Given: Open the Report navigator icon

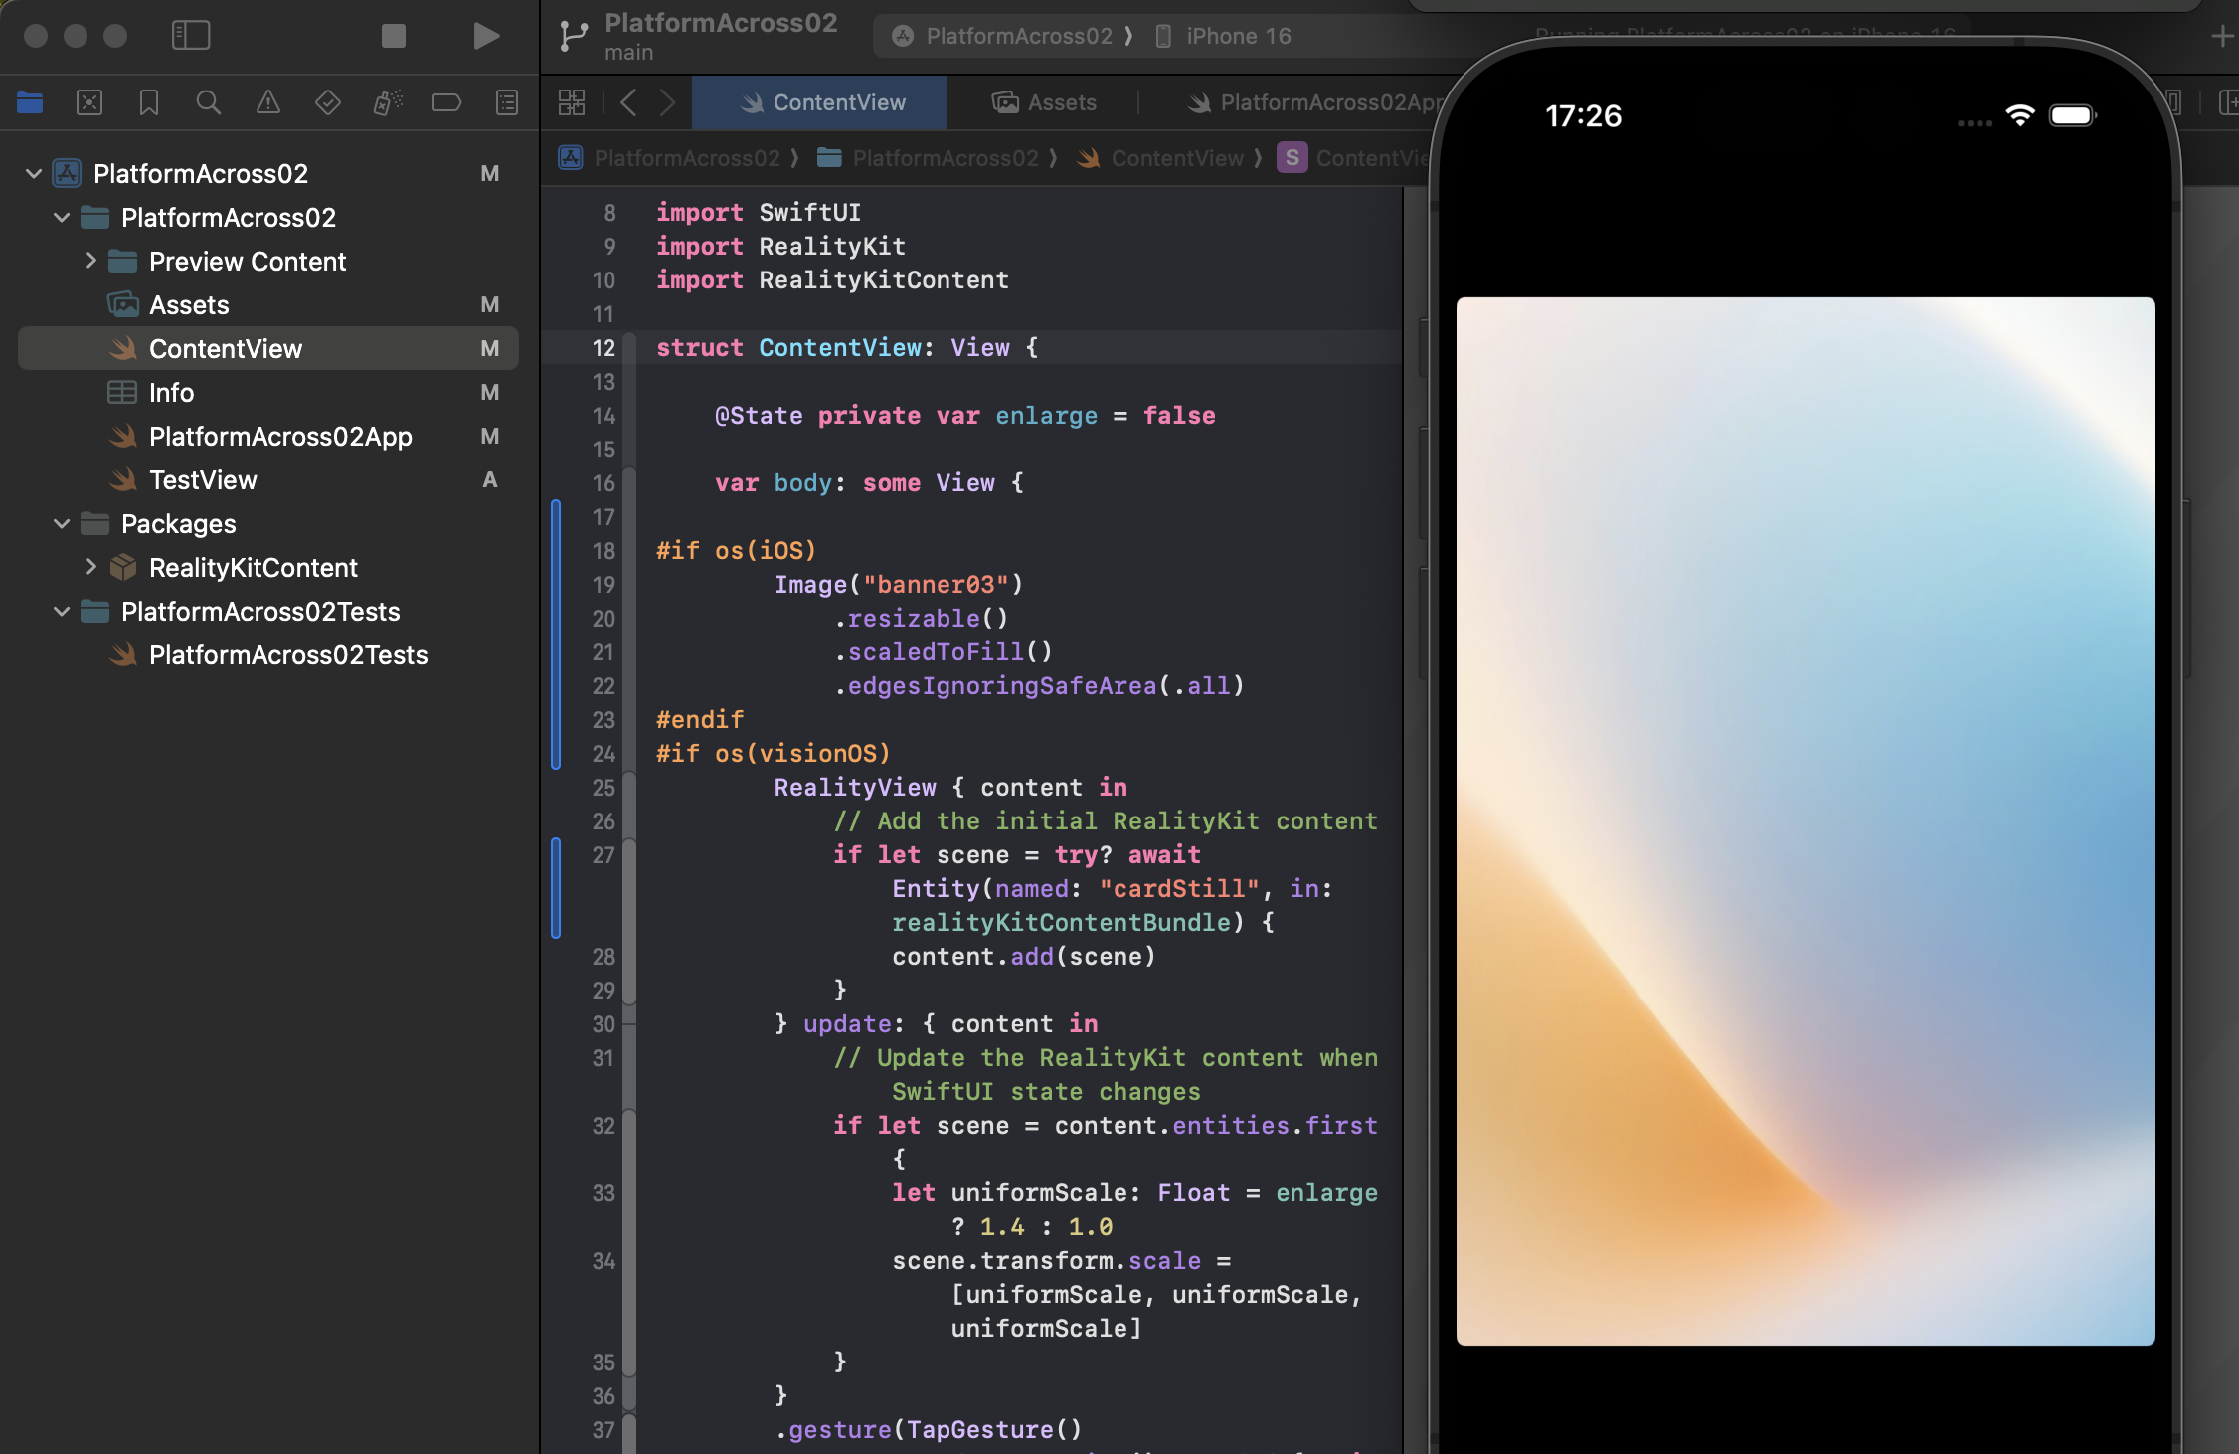Looking at the screenshot, I should [x=506, y=102].
